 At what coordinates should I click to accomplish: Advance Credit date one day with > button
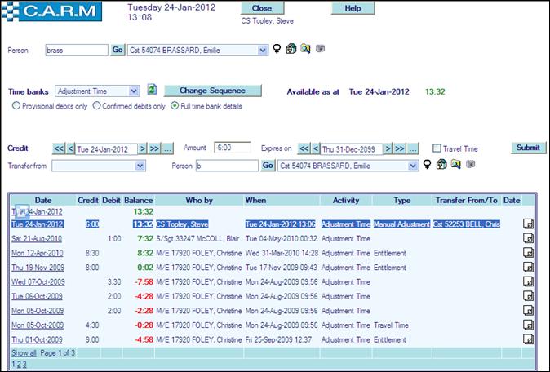tap(142, 148)
